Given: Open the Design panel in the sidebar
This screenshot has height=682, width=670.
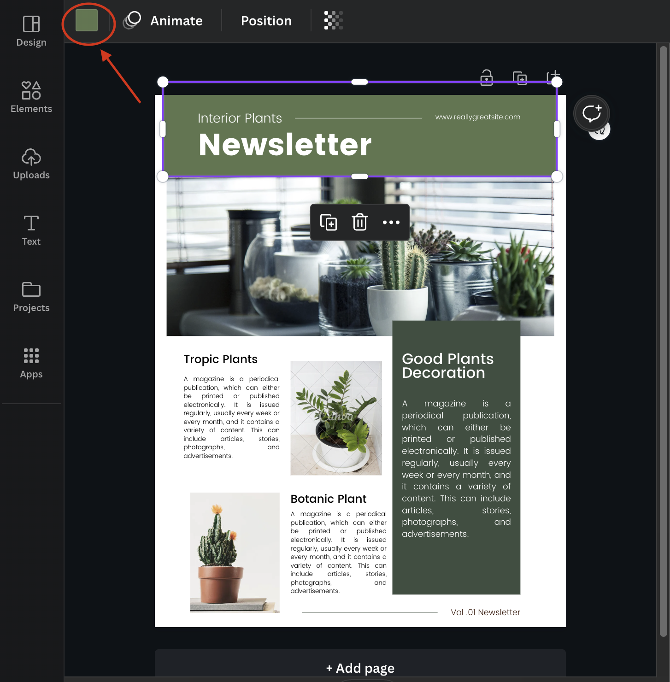Looking at the screenshot, I should coord(31,31).
